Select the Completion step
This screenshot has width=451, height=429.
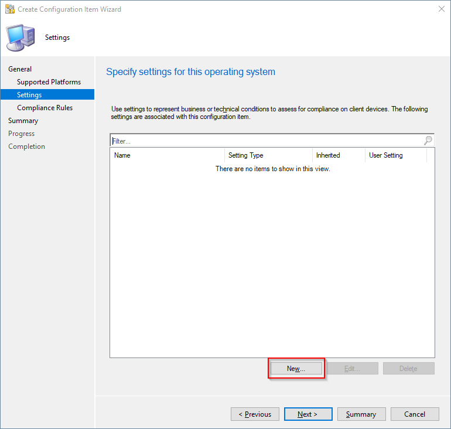coord(26,147)
